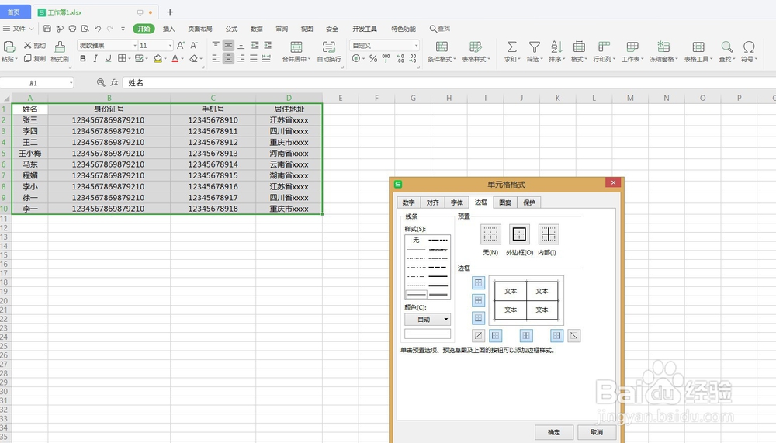Click the OK (确定) button
776x443 pixels.
(554, 432)
